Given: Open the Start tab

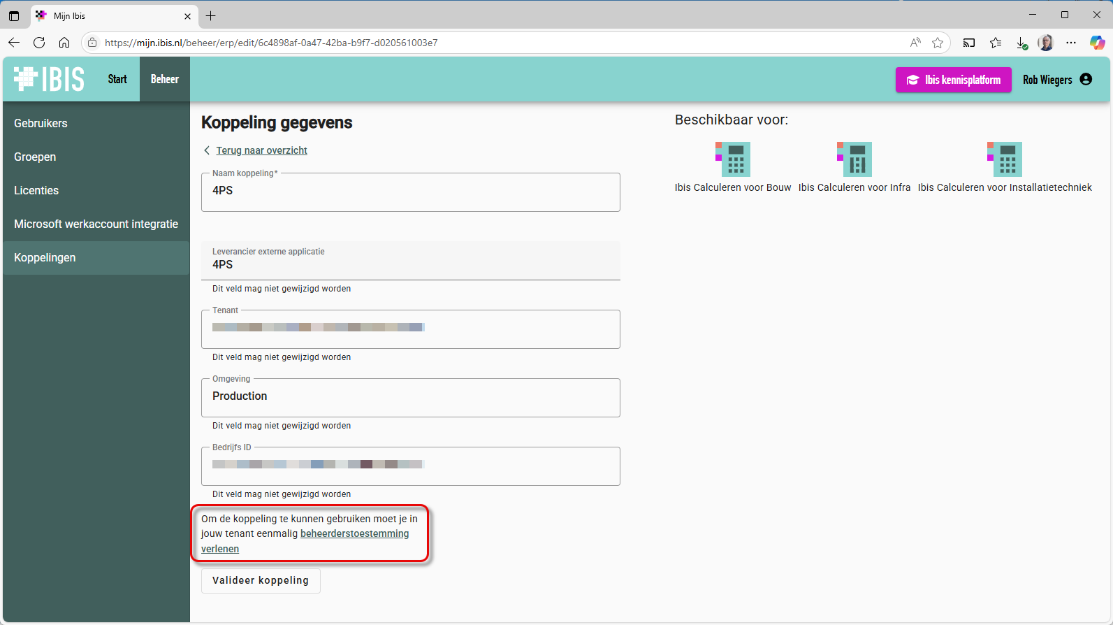Looking at the screenshot, I should [117, 79].
